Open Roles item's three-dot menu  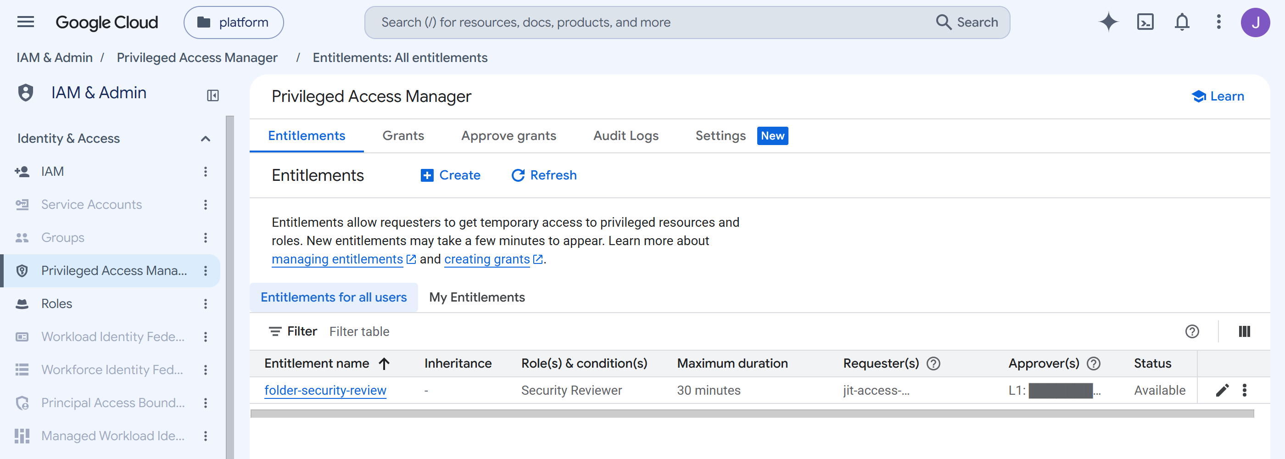pyautogui.click(x=206, y=304)
